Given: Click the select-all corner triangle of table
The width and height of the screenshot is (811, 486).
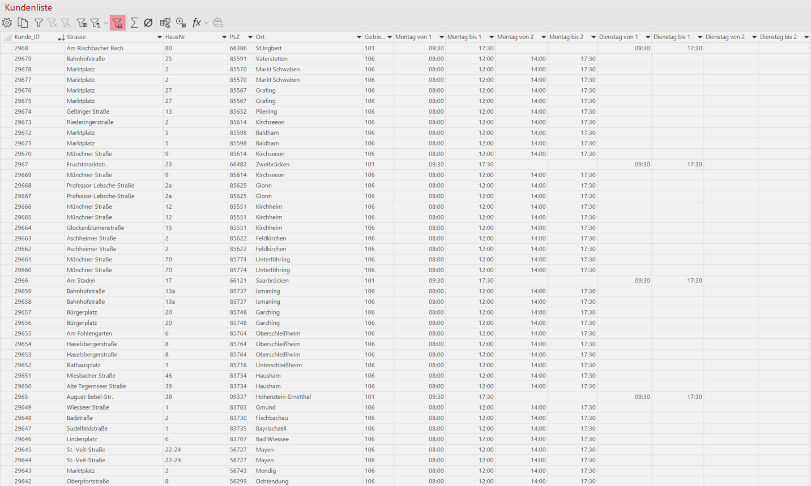Looking at the screenshot, I should coord(7,37).
